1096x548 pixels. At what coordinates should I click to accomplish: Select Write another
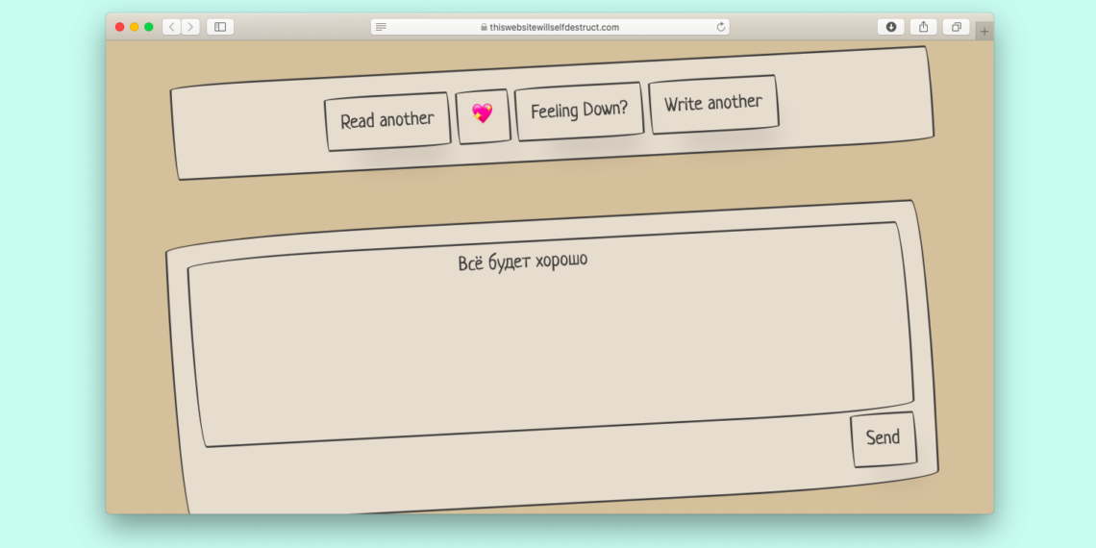[713, 104]
